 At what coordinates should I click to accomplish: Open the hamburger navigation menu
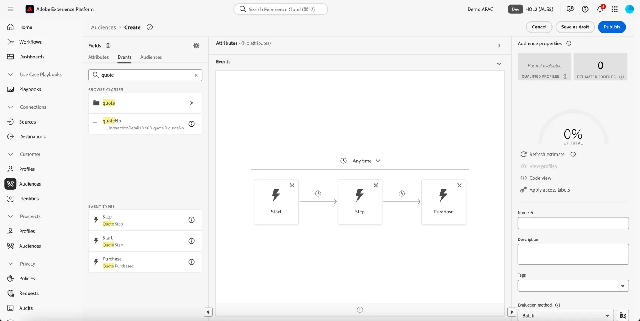(x=10, y=9)
